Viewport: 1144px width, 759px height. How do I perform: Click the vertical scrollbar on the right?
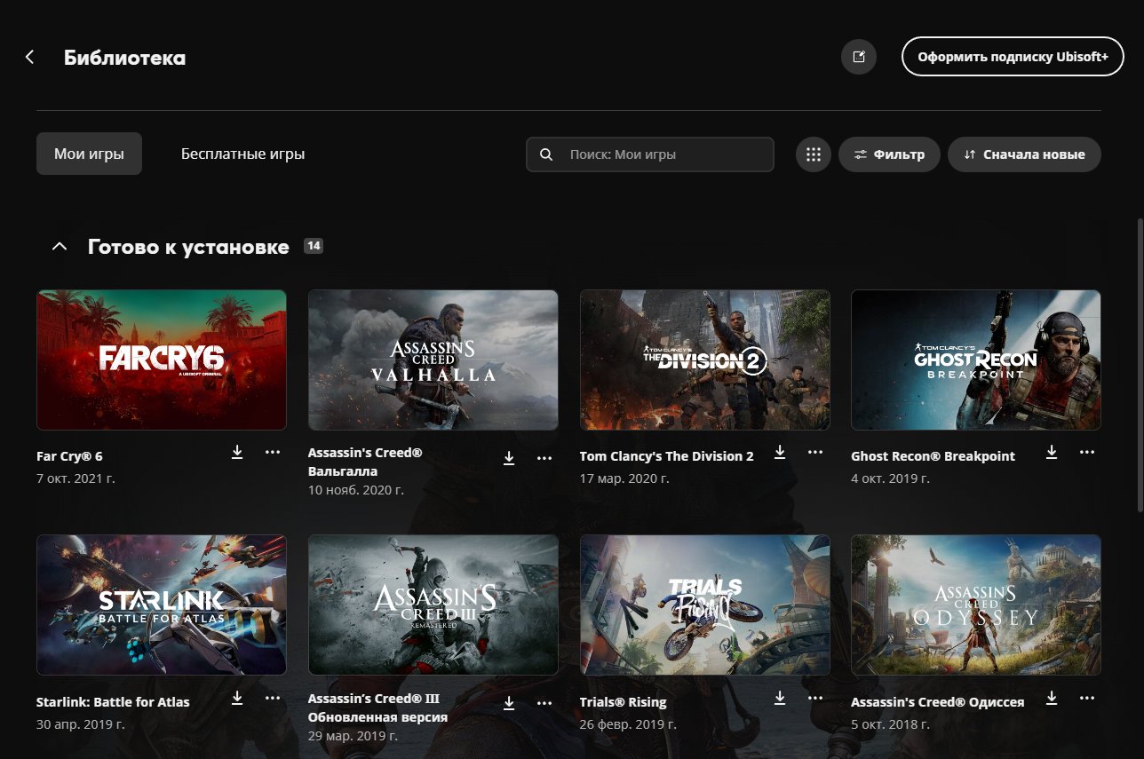click(1140, 364)
